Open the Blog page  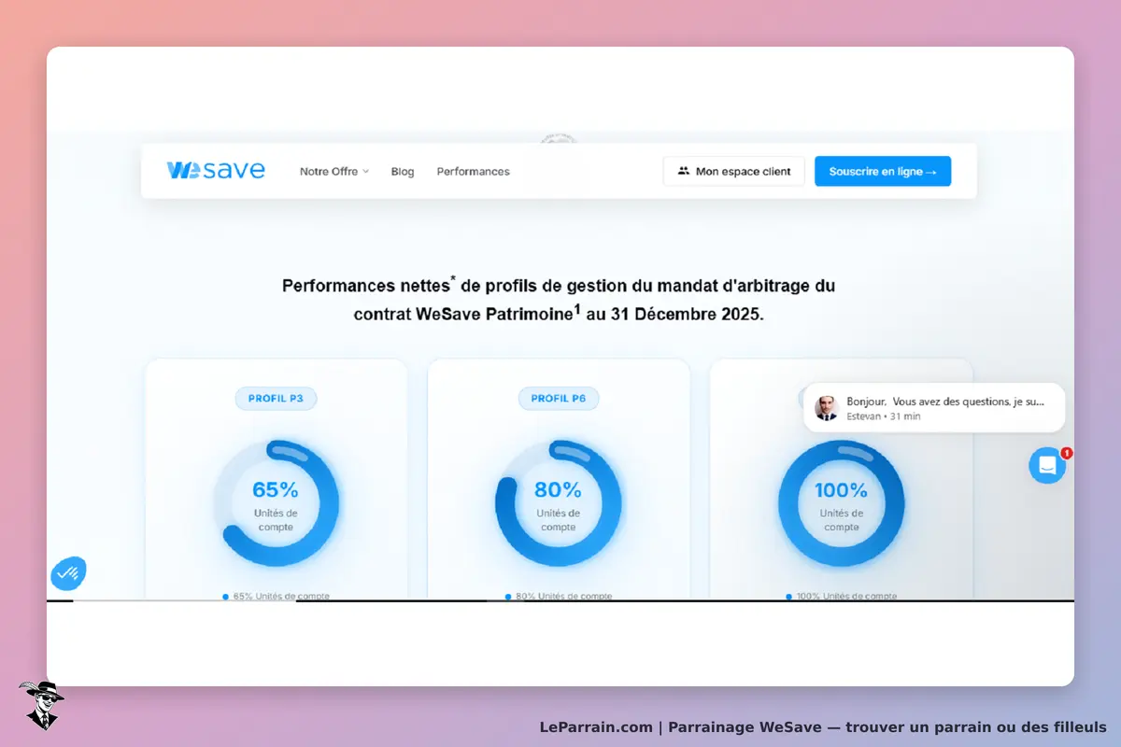tap(403, 172)
